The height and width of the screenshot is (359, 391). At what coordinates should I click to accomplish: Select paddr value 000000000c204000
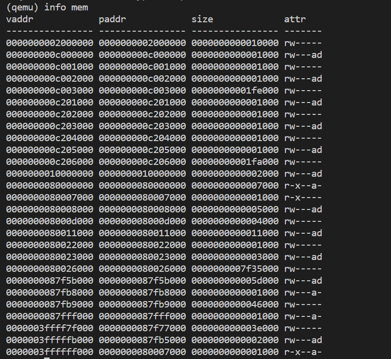point(142,138)
